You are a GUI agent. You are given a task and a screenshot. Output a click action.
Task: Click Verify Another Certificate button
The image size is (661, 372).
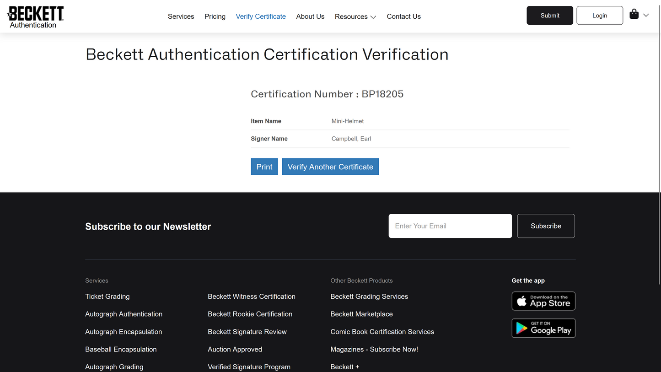330,167
